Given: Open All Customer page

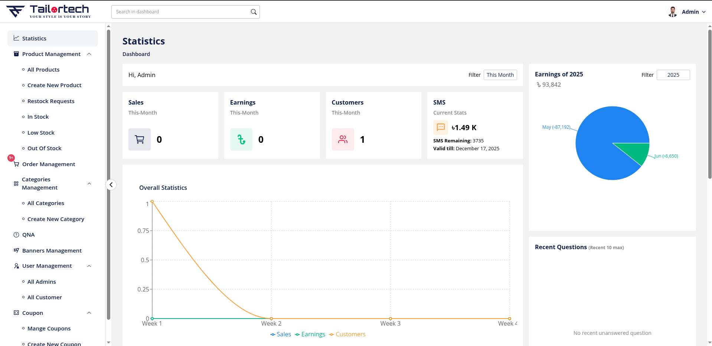Looking at the screenshot, I should [45, 297].
